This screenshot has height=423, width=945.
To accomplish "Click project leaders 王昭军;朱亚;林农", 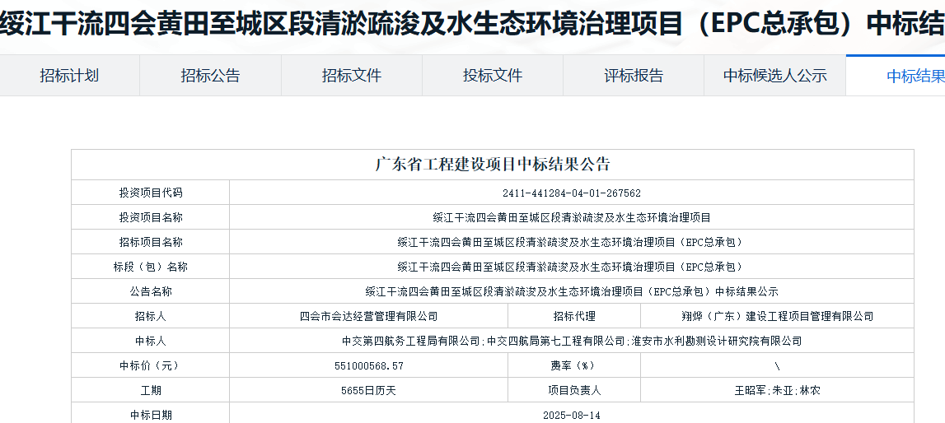I will click(x=777, y=390).
